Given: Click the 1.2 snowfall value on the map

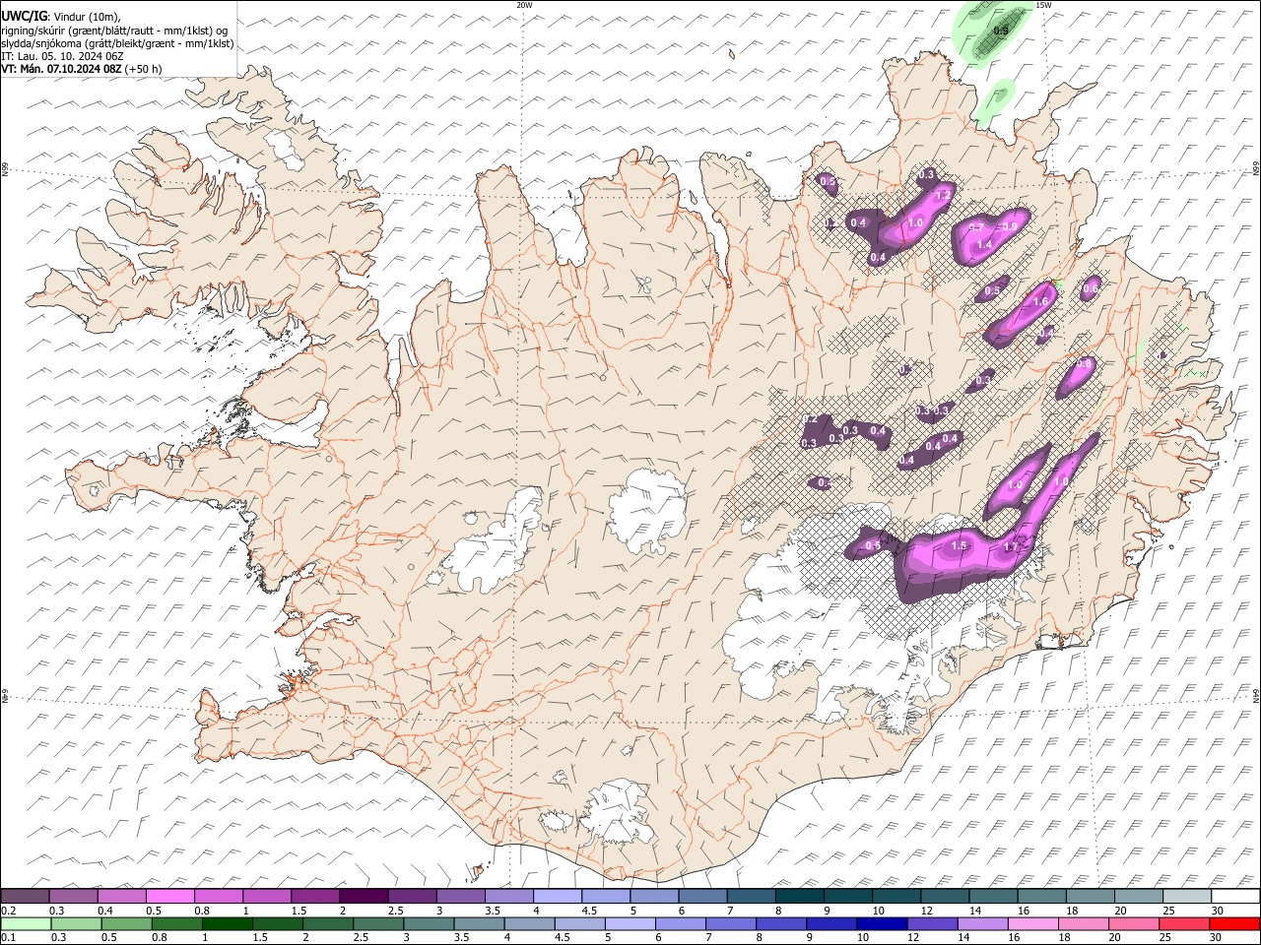Looking at the screenshot, I should (x=942, y=196).
